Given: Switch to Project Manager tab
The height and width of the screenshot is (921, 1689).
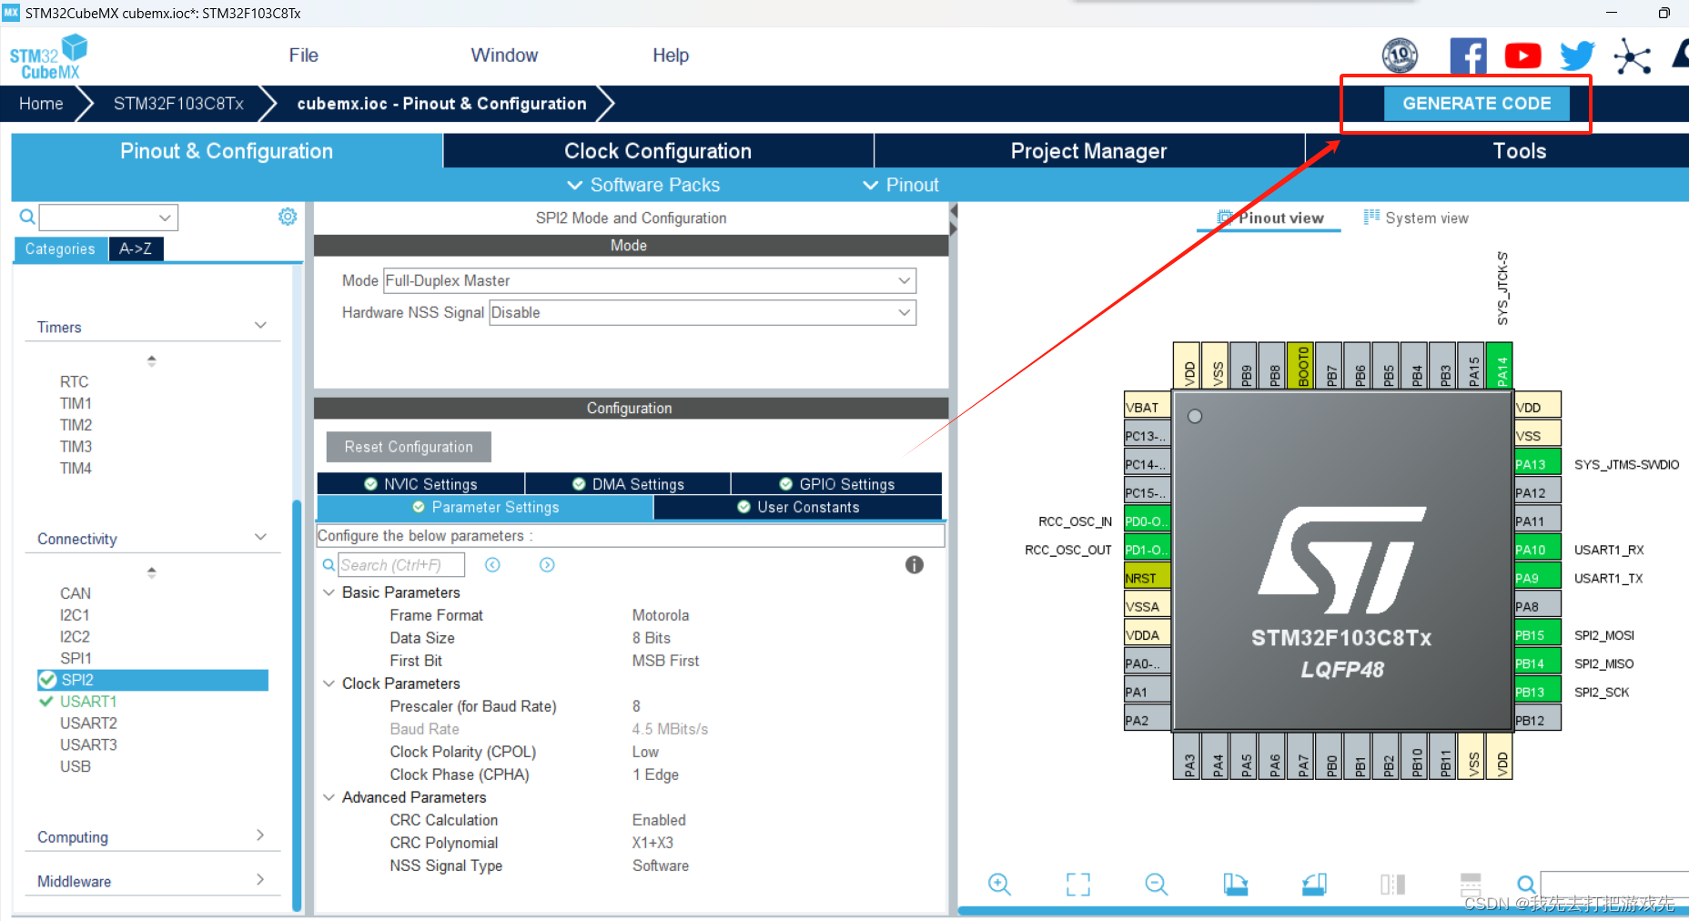Looking at the screenshot, I should point(1088,151).
